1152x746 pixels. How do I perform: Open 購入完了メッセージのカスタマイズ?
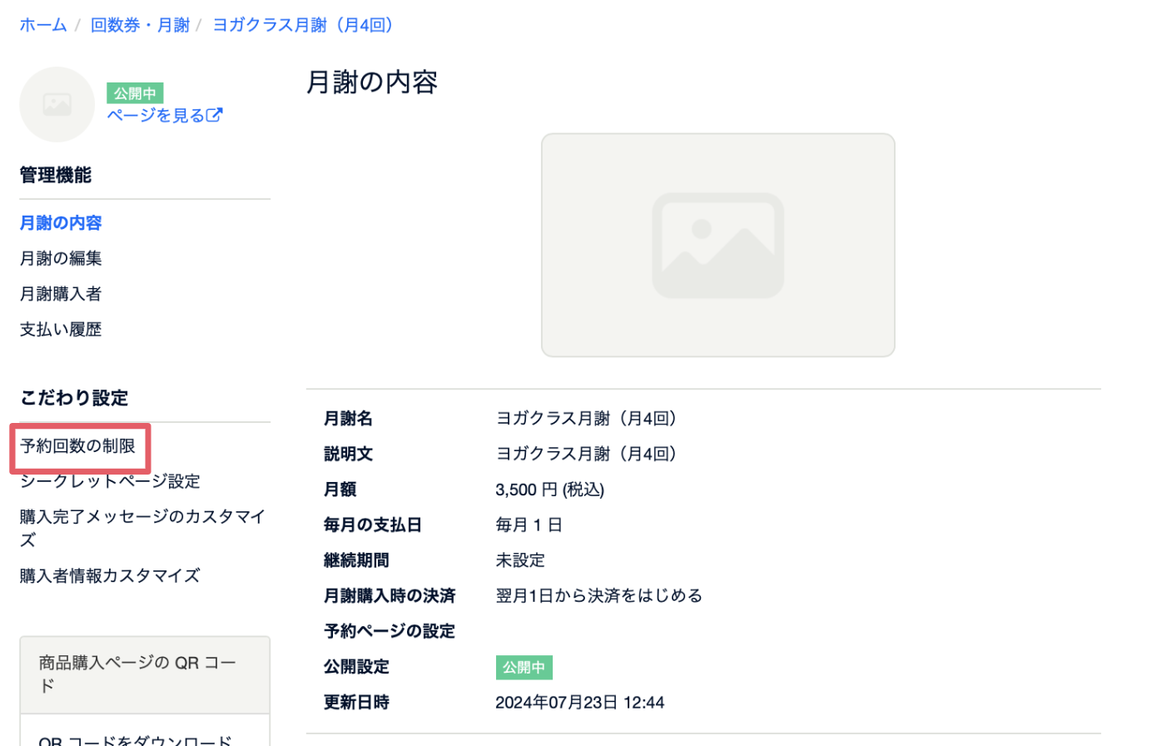coord(142,528)
